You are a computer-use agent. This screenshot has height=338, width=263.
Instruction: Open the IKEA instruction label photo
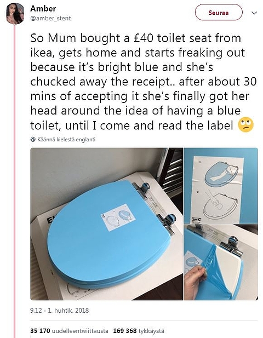[221, 185]
